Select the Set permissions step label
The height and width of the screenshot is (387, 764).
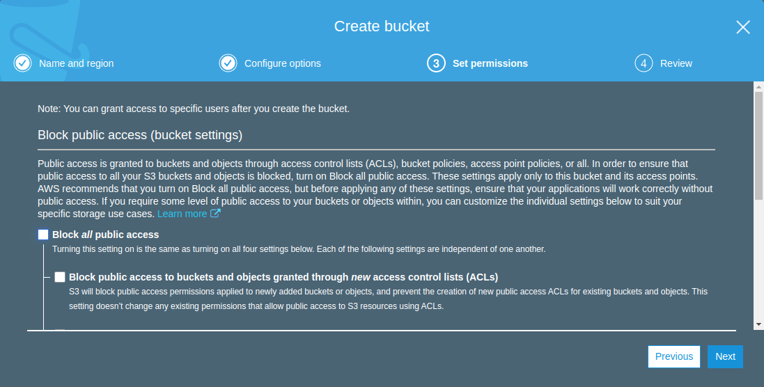click(x=490, y=63)
